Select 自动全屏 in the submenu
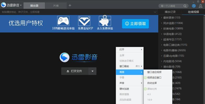The image size is (205, 104). point(158,83)
